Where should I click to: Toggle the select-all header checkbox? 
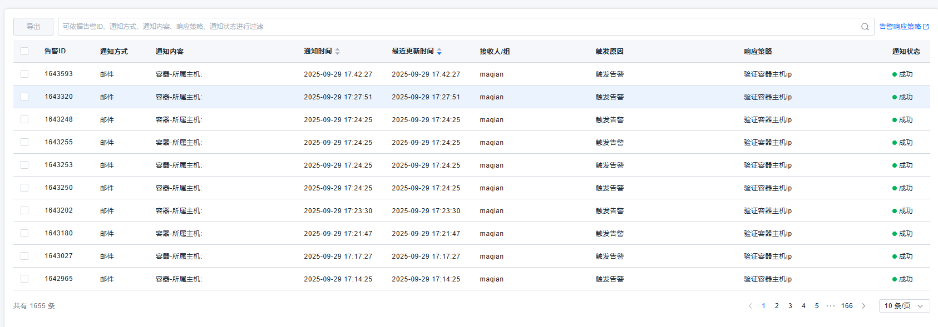[24, 51]
